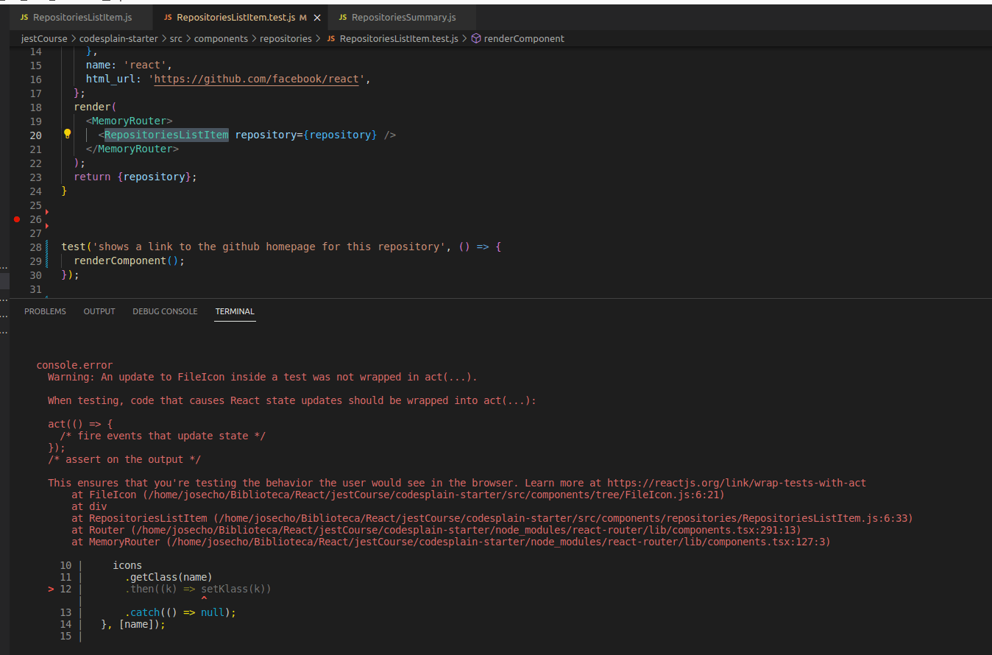Click line number 28 in the gutter
Image resolution: width=992 pixels, height=655 pixels.
click(36, 247)
